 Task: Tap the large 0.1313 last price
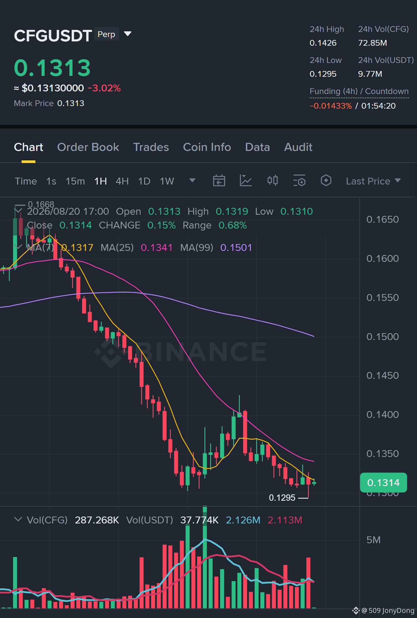coord(52,68)
